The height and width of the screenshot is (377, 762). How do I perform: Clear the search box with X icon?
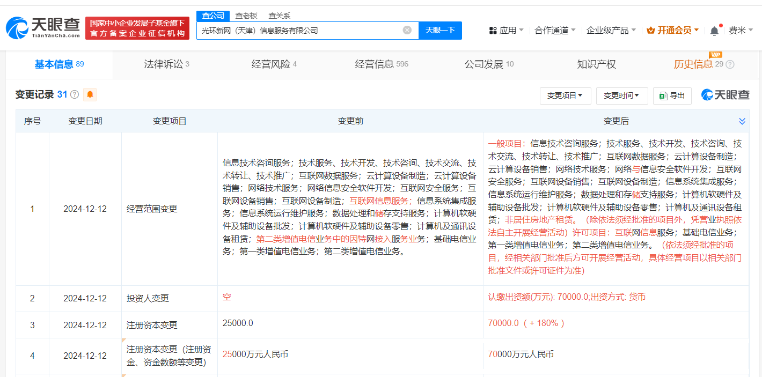407,31
